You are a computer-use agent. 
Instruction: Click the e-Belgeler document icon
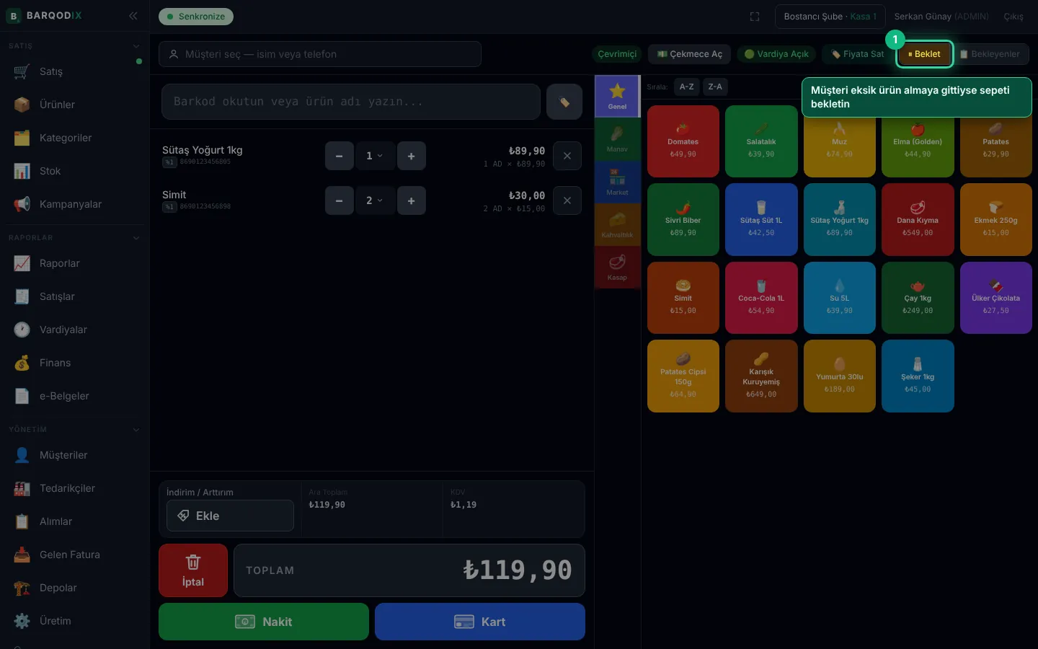(x=22, y=396)
